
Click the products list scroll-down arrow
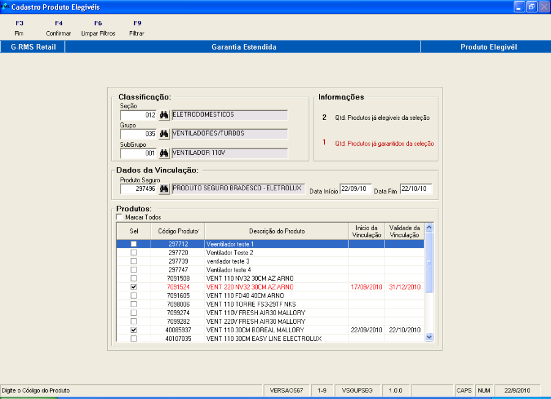click(429, 337)
